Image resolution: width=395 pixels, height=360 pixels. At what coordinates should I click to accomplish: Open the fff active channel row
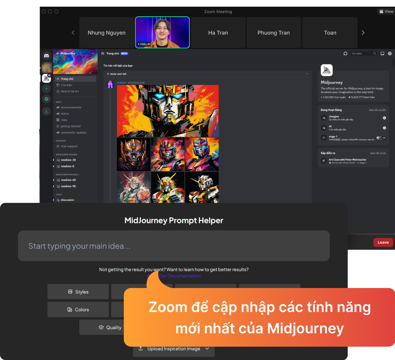353,128
